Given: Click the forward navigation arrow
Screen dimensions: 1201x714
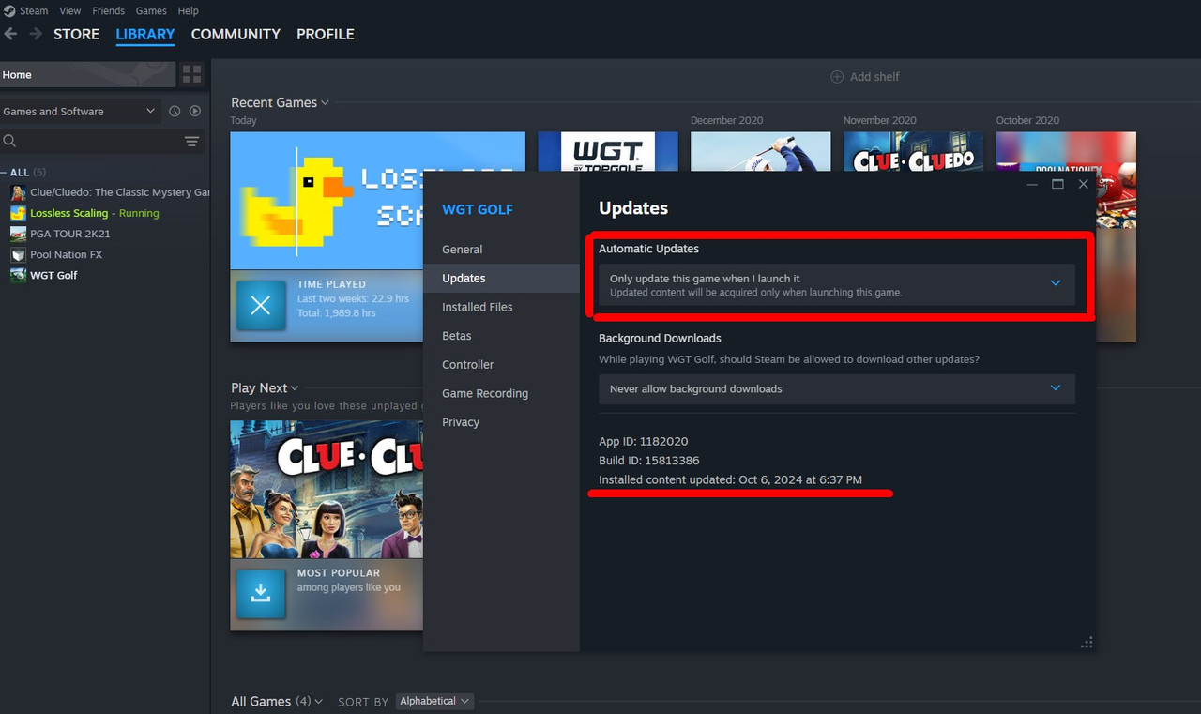Looking at the screenshot, I should click(x=36, y=34).
